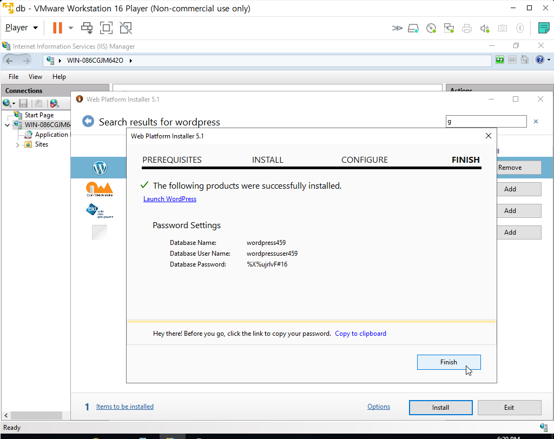Click the printer device icon
The height and width of the screenshot is (439, 554).
click(467, 28)
